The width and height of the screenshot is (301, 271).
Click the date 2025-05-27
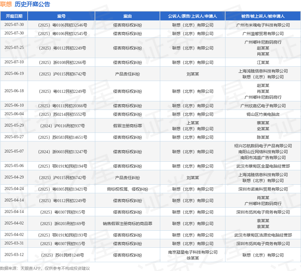[x=14, y=137]
